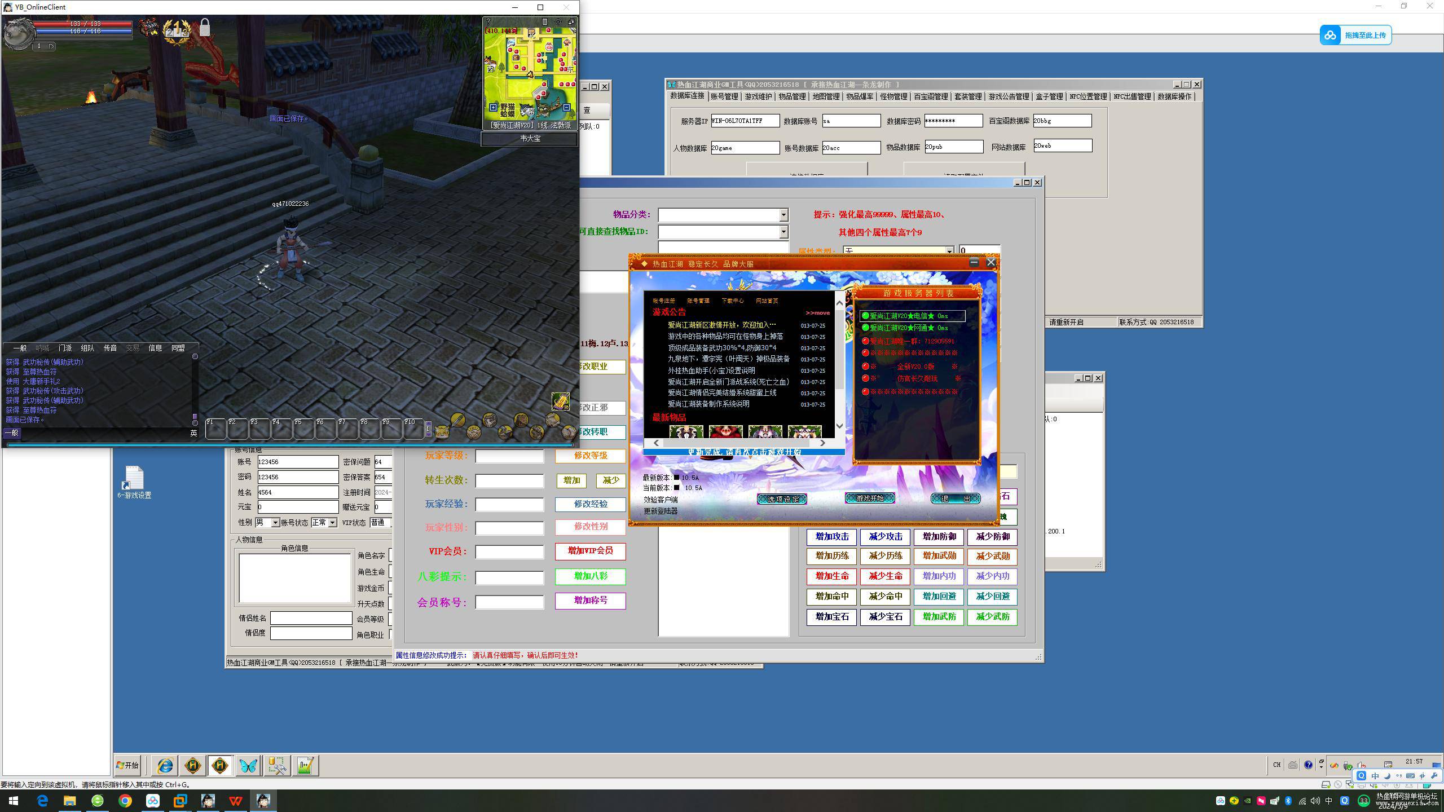
Task: Click the 增加攻击 button
Action: (831, 537)
